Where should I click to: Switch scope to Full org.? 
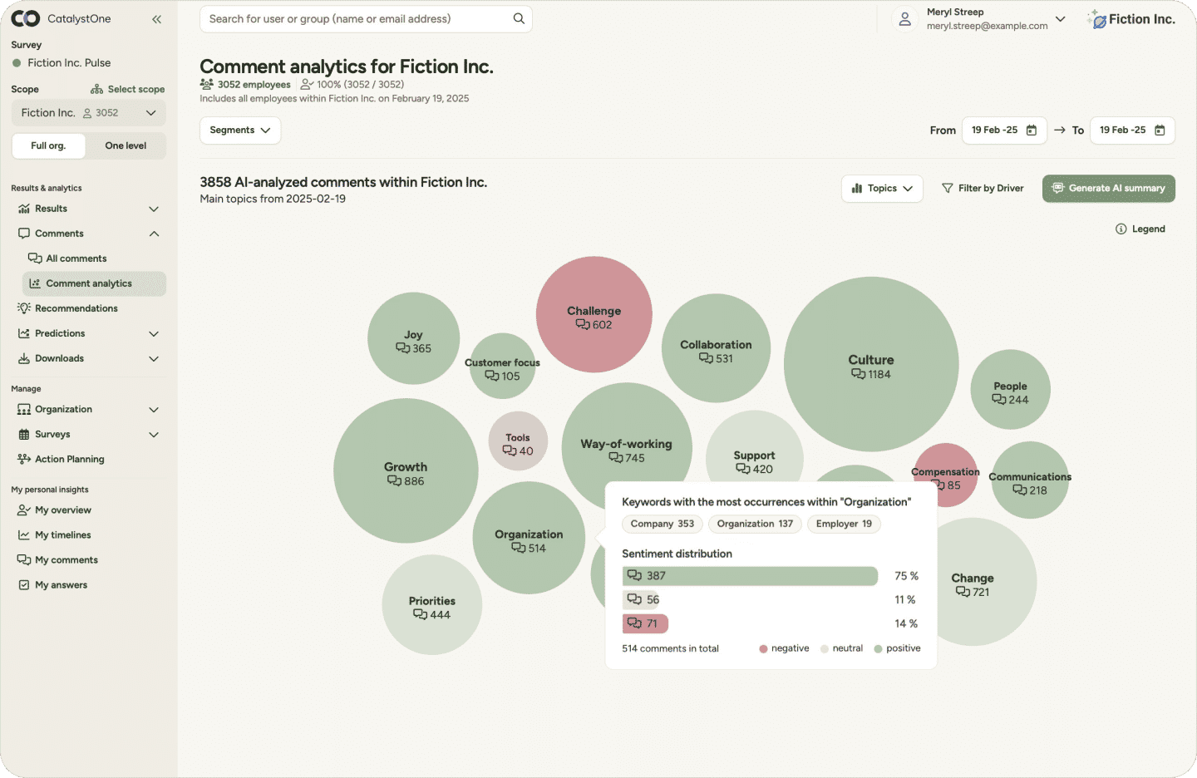click(x=48, y=145)
